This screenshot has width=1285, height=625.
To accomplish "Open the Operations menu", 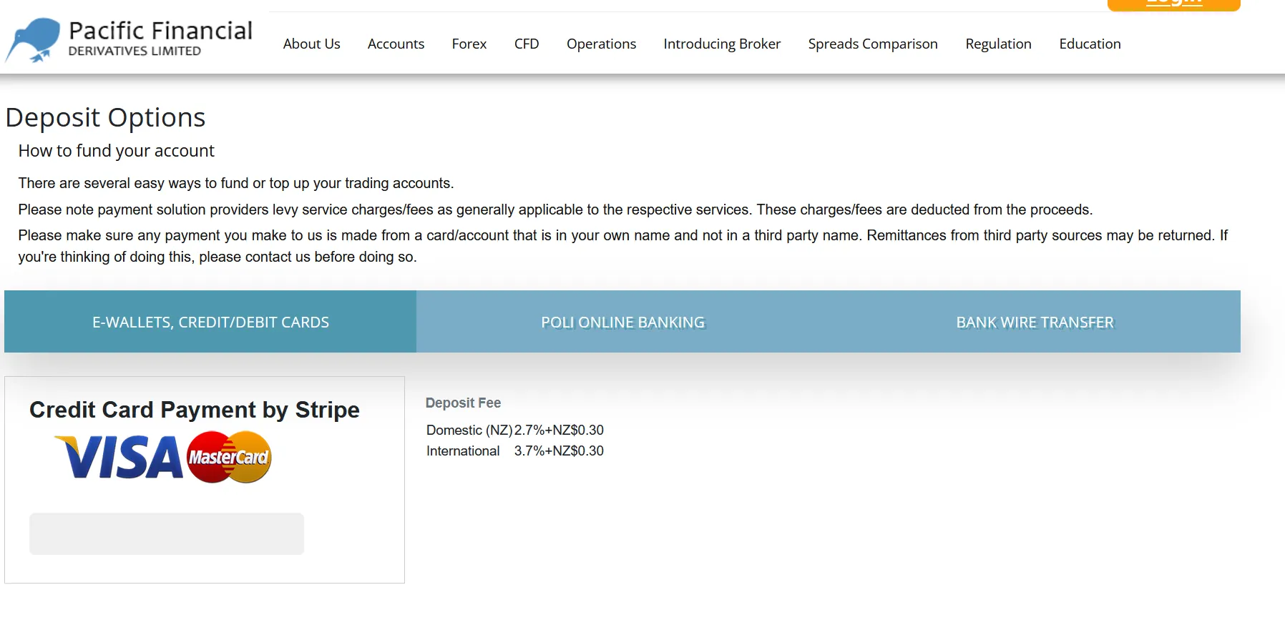I will [601, 44].
